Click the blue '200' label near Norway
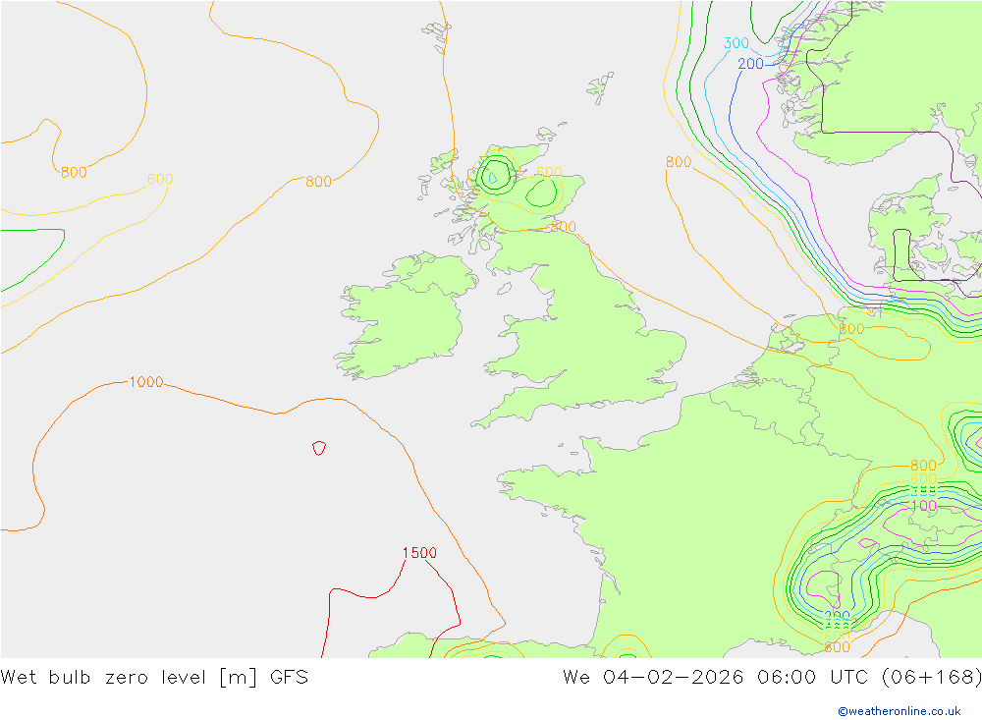 click(x=751, y=64)
